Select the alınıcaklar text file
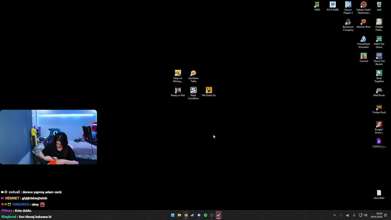Image resolution: width=391 pixels, height=220 pixels. [x=379, y=195]
